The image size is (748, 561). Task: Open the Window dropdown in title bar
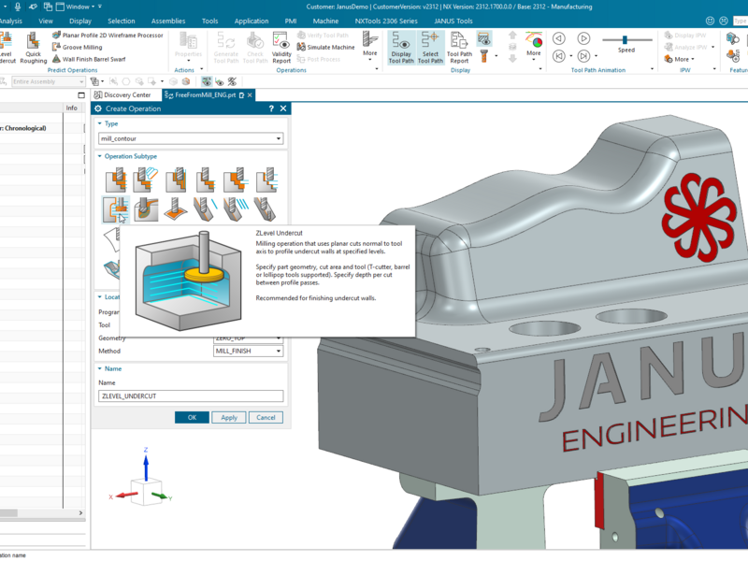click(x=76, y=7)
